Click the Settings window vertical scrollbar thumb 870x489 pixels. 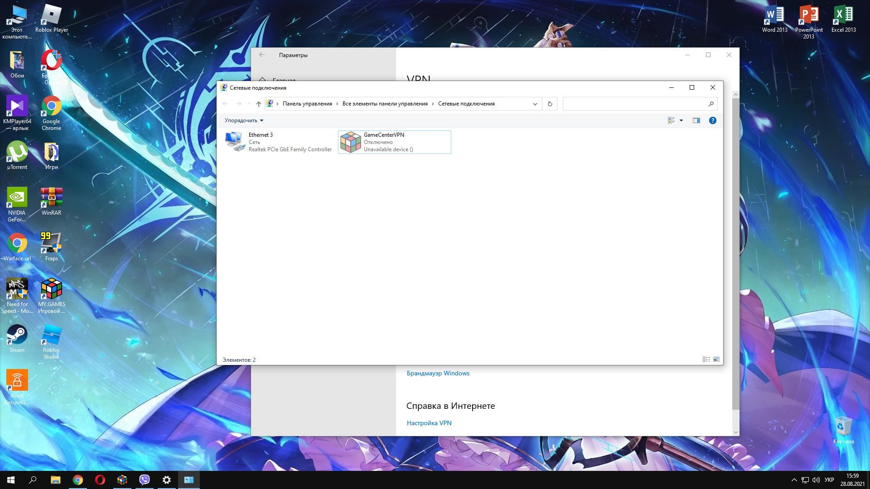click(735, 254)
